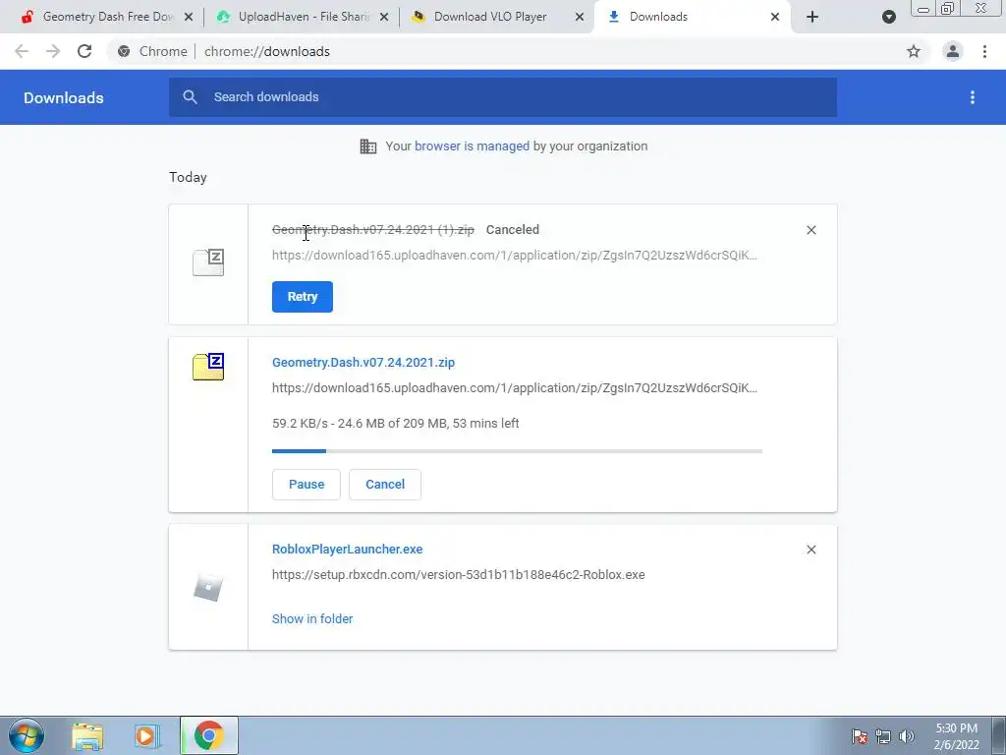Switch to UploadHaven File Sharing tab

pos(302,17)
